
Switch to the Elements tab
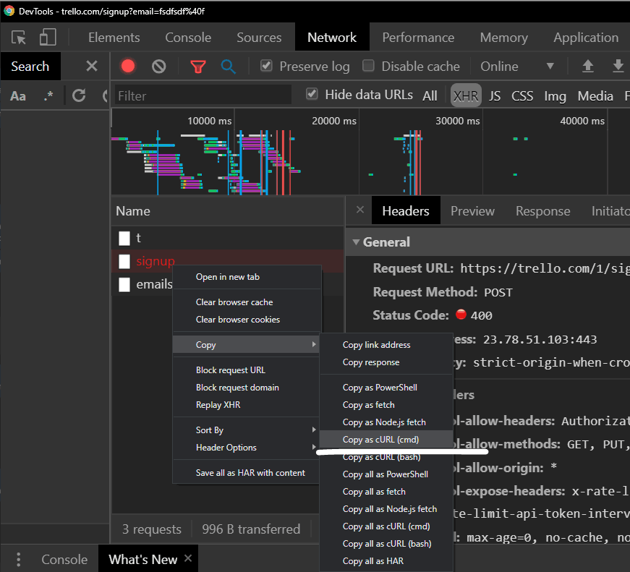(x=114, y=38)
